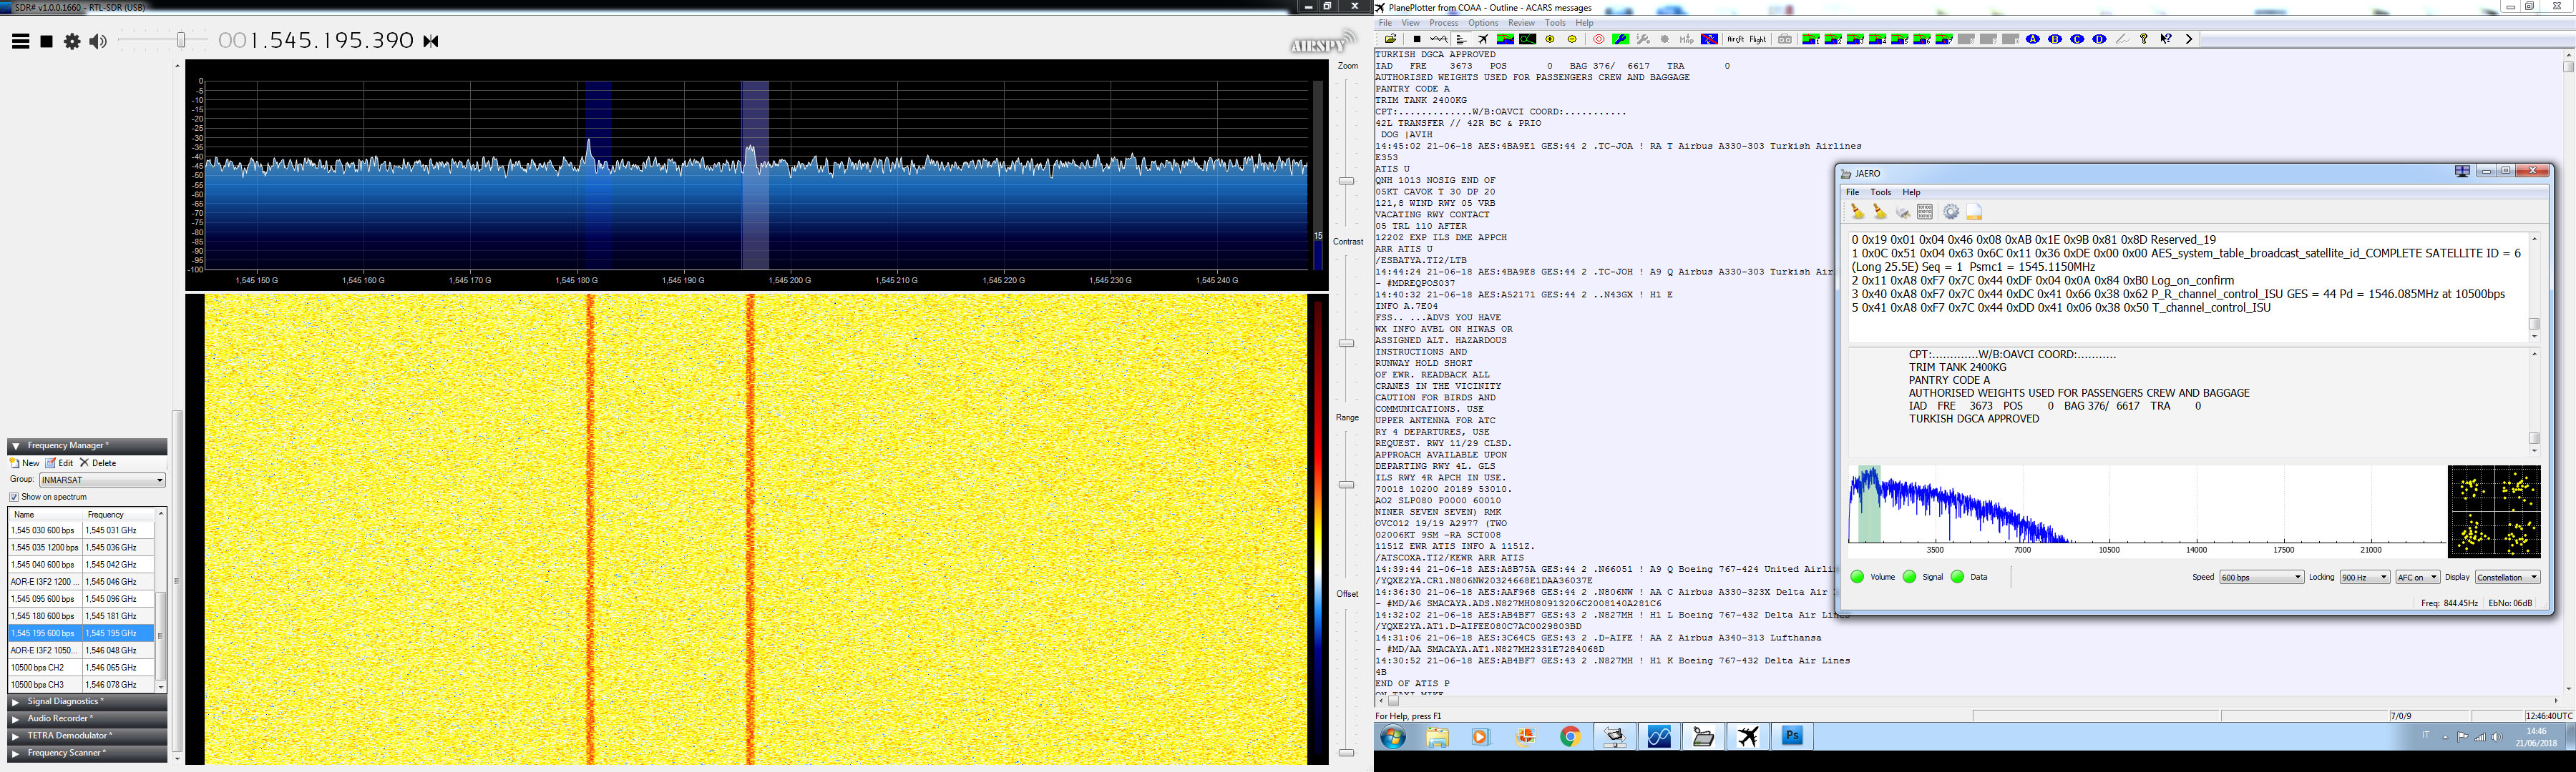Open Photoshop from the Windows taskbar

point(1792,737)
